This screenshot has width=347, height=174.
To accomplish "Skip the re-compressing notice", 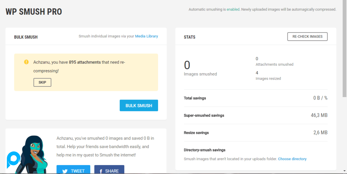I will click(x=42, y=82).
